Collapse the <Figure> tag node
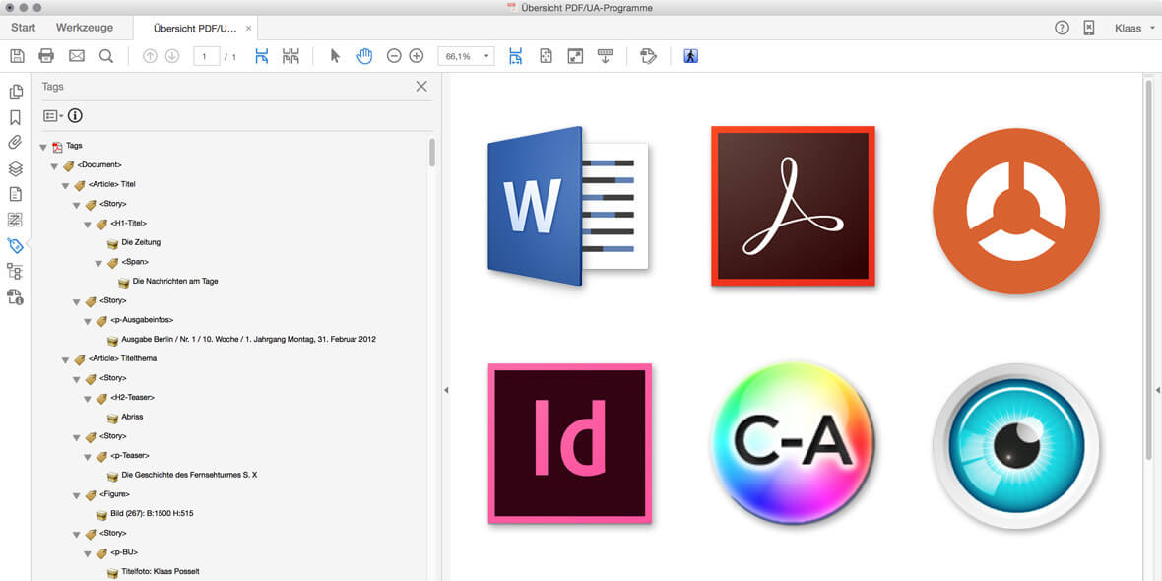 (77, 495)
